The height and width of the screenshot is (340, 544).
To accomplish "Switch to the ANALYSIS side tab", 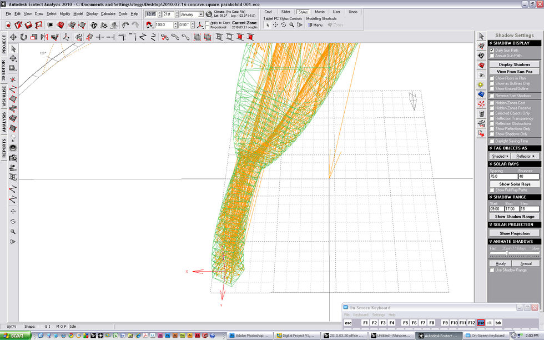I will 4,122.
